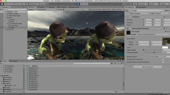Click the Step frame button

click(86, 4)
